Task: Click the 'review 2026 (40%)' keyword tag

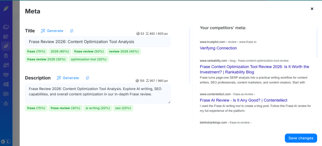Action: pyautogui.click(x=124, y=51)
